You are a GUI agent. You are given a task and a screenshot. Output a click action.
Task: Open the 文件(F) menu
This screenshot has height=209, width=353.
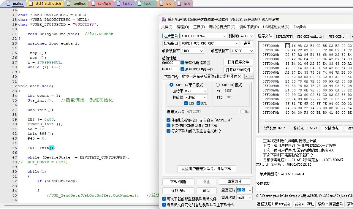coord(167,27)
